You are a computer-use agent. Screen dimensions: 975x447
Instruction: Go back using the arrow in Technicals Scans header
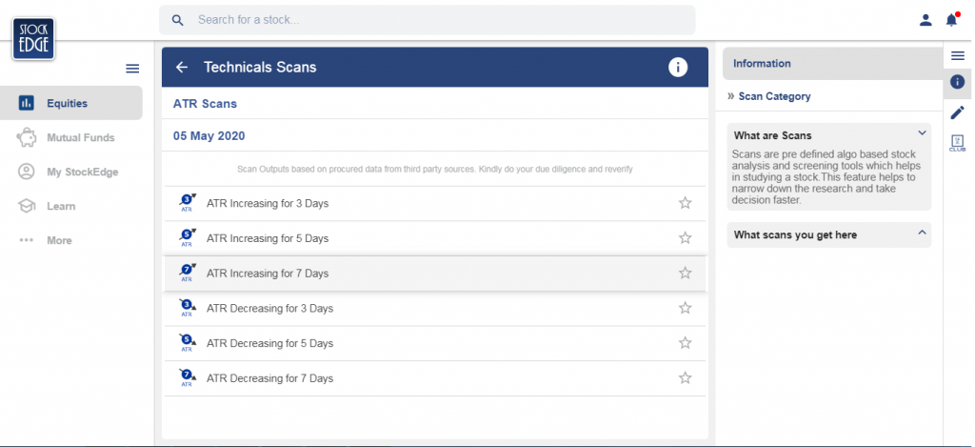(x=182, y=68)
